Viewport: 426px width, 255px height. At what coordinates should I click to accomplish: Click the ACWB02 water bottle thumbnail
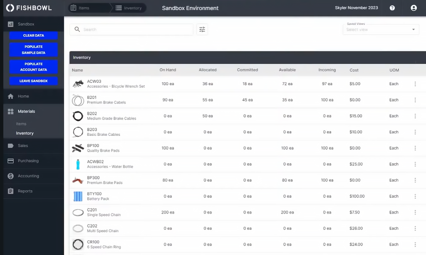78,164
